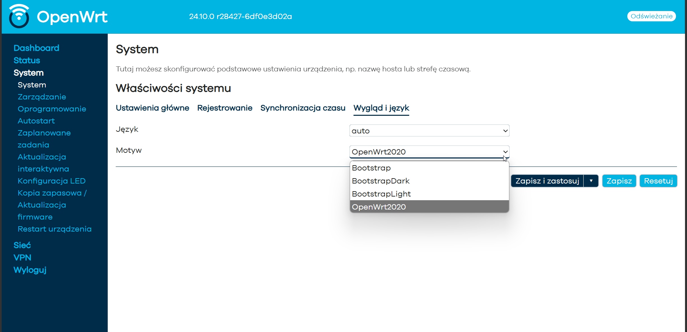Open the Rejestrowanie tab
Image resolution: width=687 pixels, height=332 pixels.
tap(224, 108)
